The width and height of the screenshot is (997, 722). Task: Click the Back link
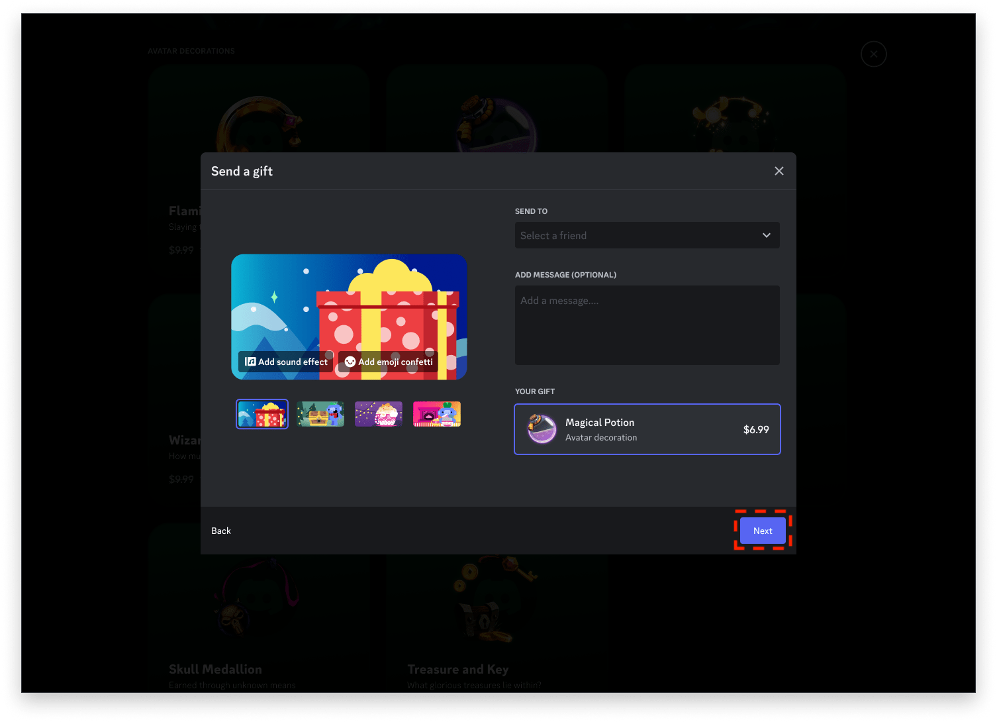coord(221,531)
